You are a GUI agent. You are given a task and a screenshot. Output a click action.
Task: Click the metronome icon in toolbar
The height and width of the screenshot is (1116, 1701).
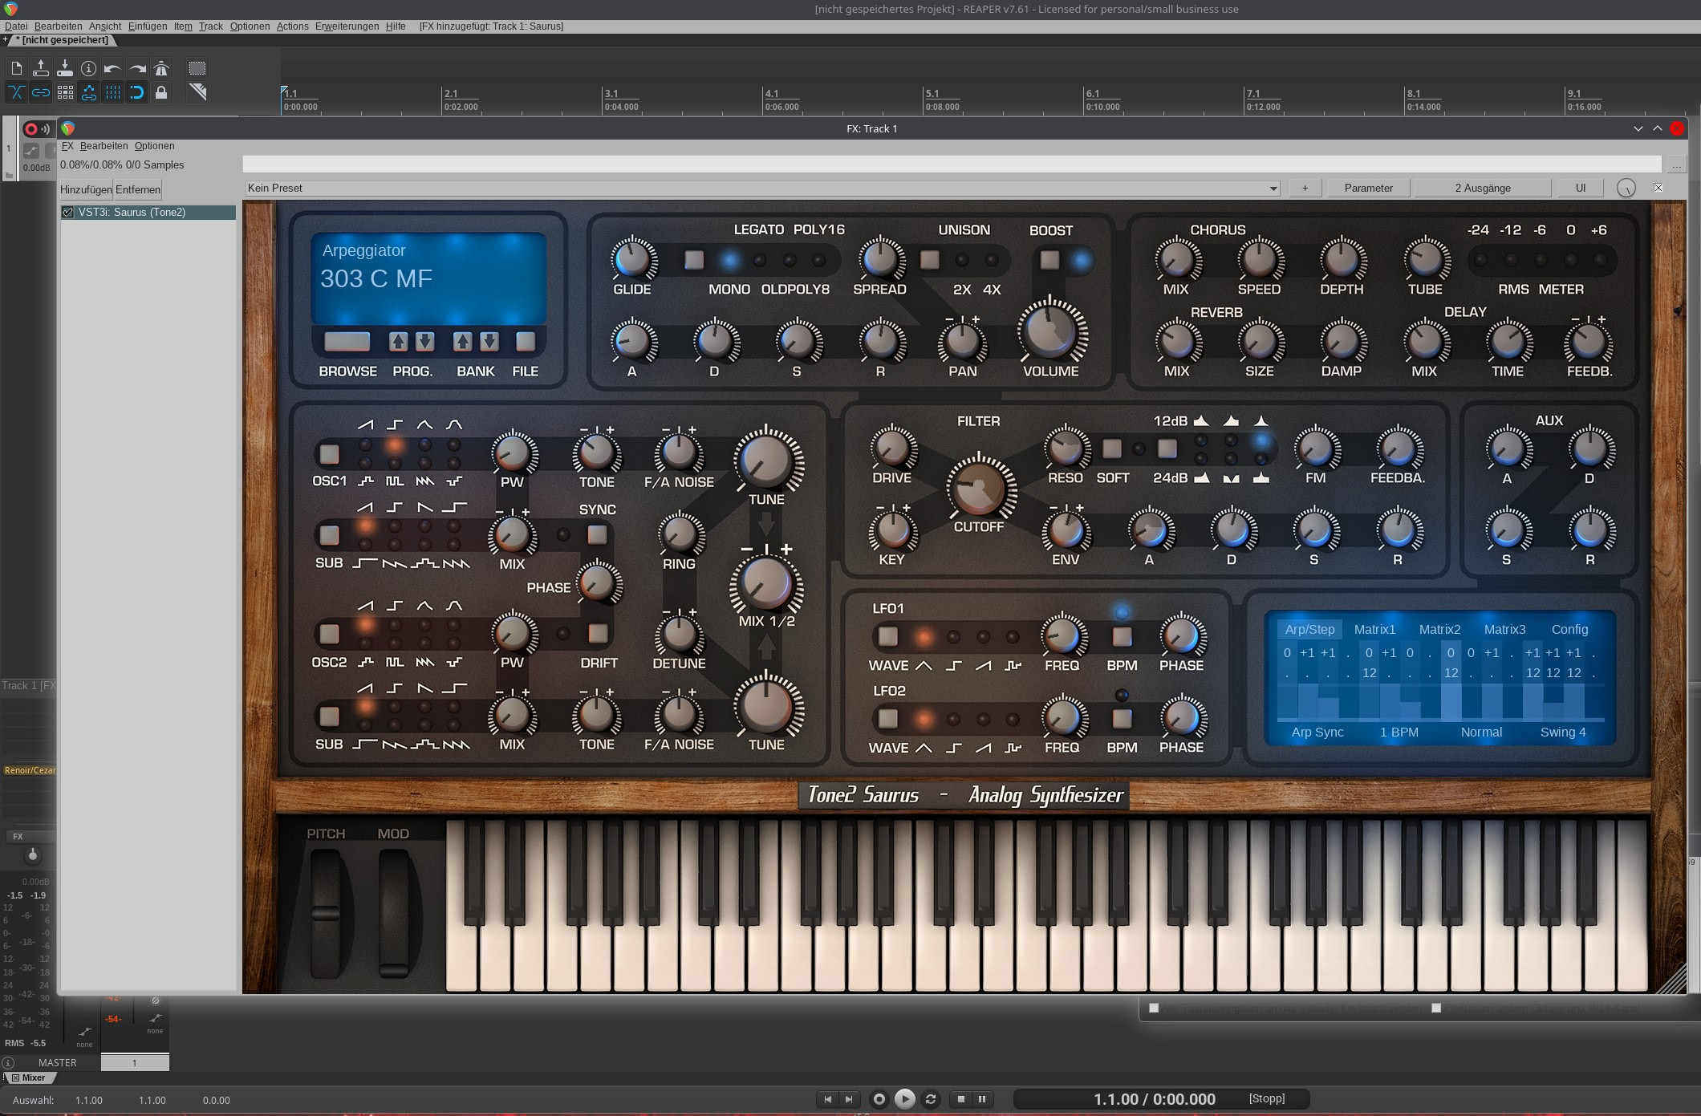click(x=161, y=68)
